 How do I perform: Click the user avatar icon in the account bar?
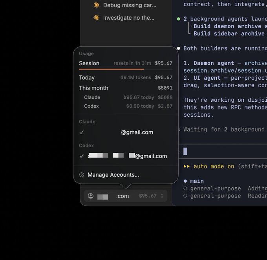pyautogui.click(x=91, y=196)
